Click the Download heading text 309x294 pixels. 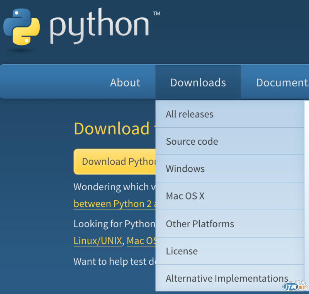(x=112, y=128)
